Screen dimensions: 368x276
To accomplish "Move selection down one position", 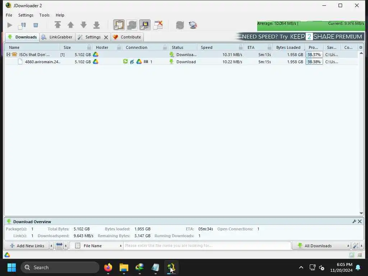I will coord(83,25).
